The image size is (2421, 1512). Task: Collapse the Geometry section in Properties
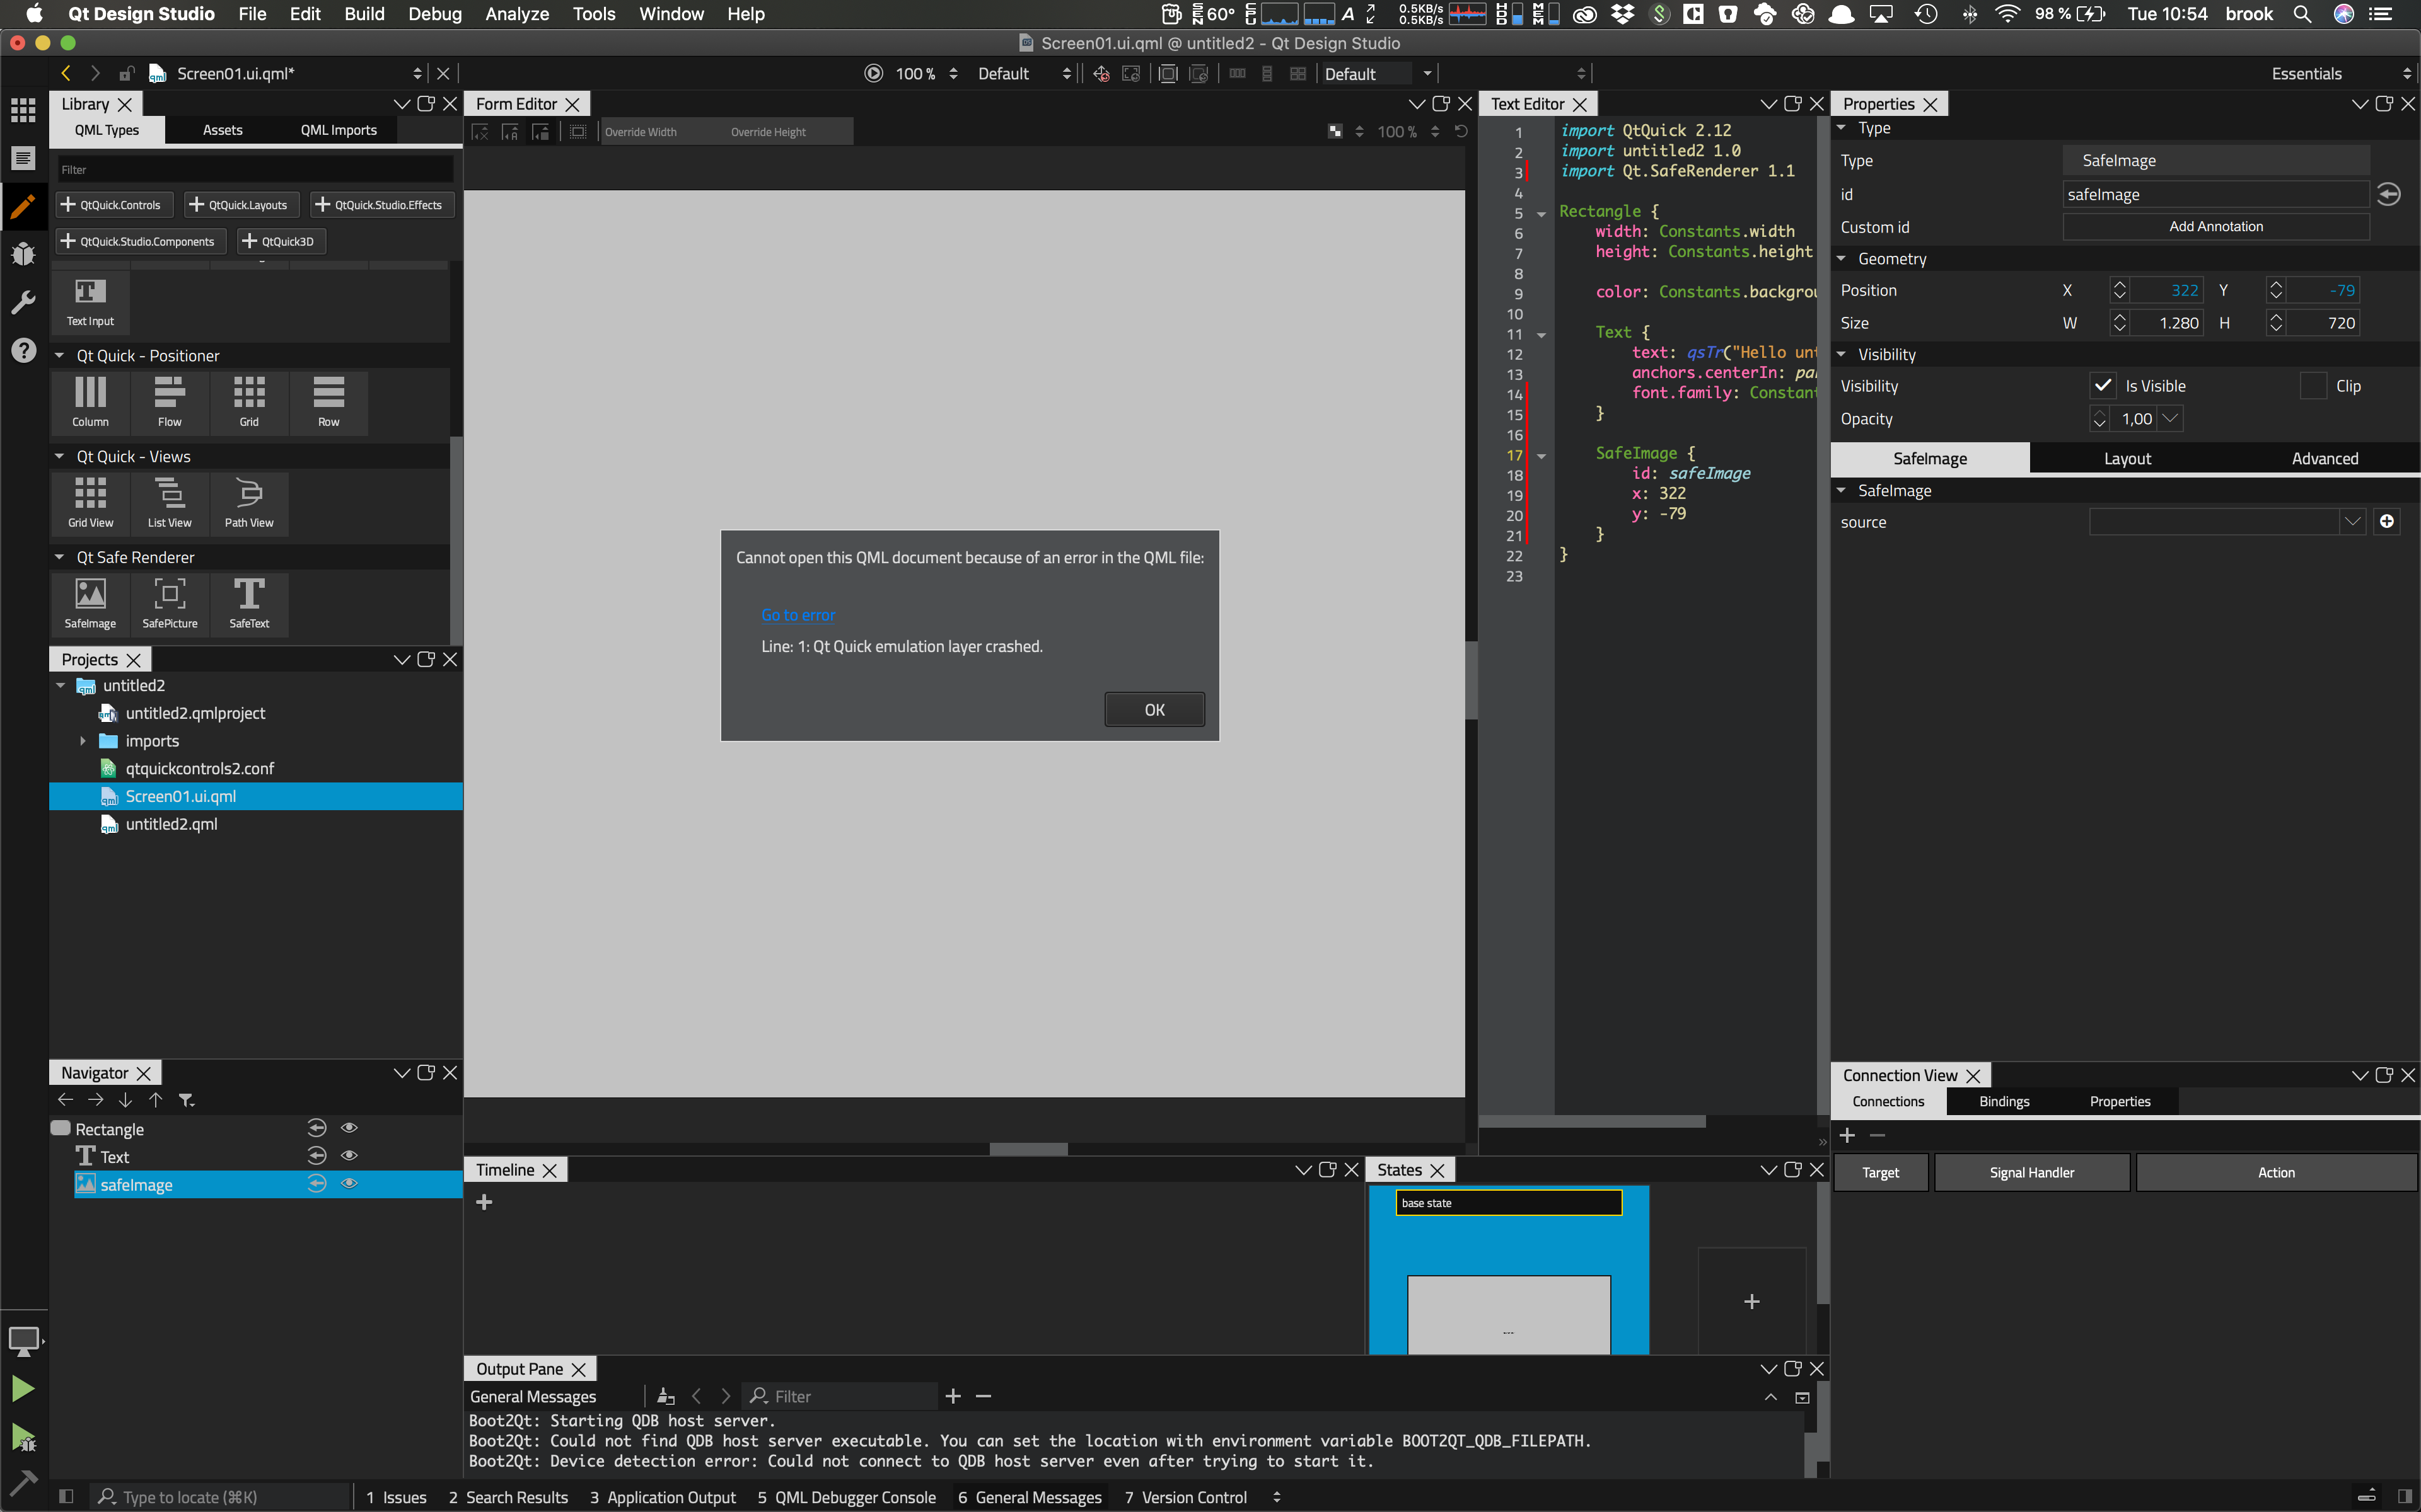click(x=1842, y=258)
